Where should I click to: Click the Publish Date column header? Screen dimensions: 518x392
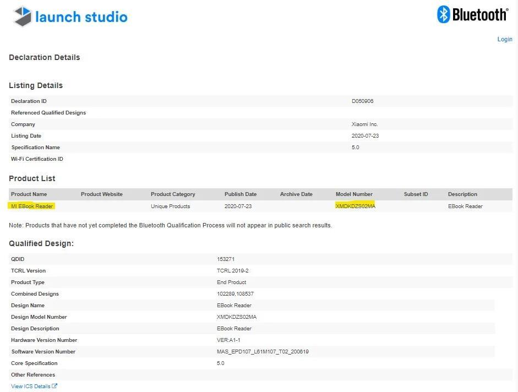coord(240,194)
